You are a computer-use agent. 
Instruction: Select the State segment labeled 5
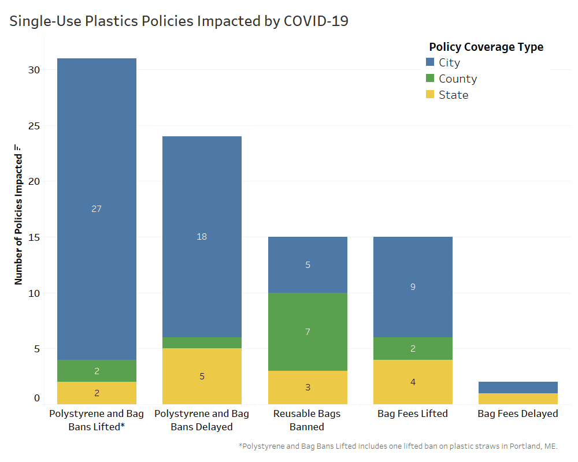(x=202, y=376)
